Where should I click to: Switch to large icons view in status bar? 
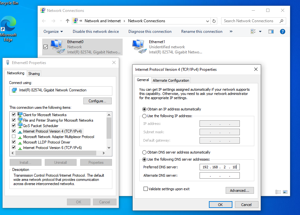point(285,192)
